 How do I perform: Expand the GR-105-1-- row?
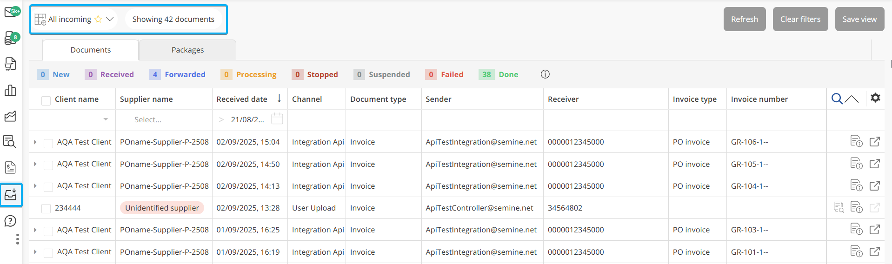[35, 164]
